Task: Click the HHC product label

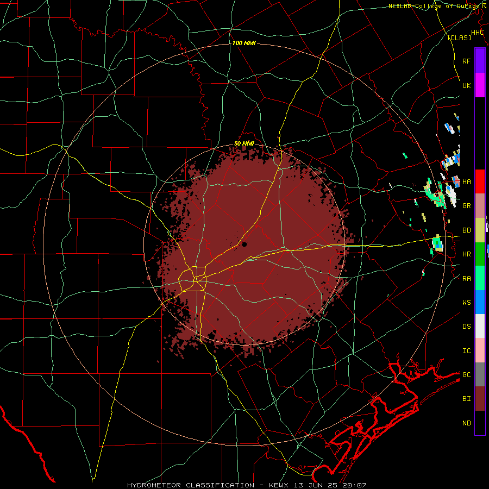Action: (x=477, y=33)
